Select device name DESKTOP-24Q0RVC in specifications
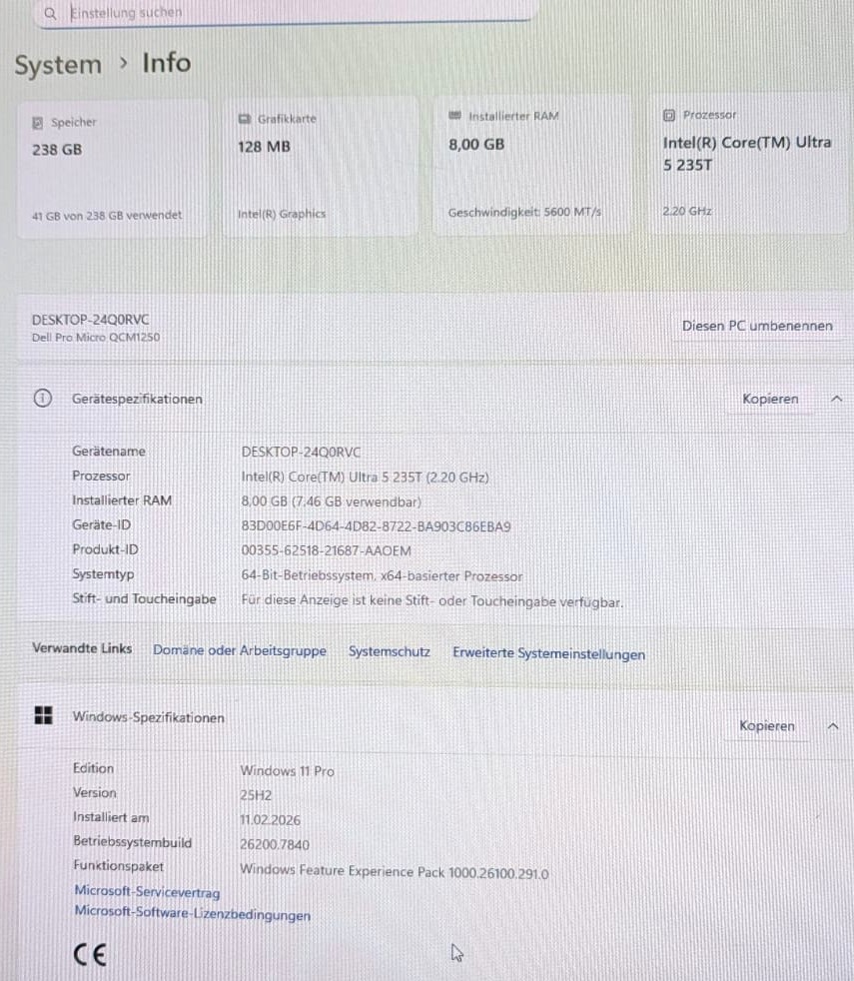854x981 pixels. click(x=301, y=452)
